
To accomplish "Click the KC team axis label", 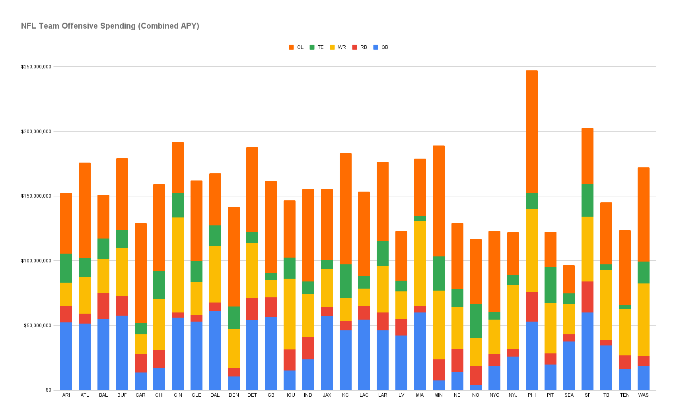I will coord(345,395).
